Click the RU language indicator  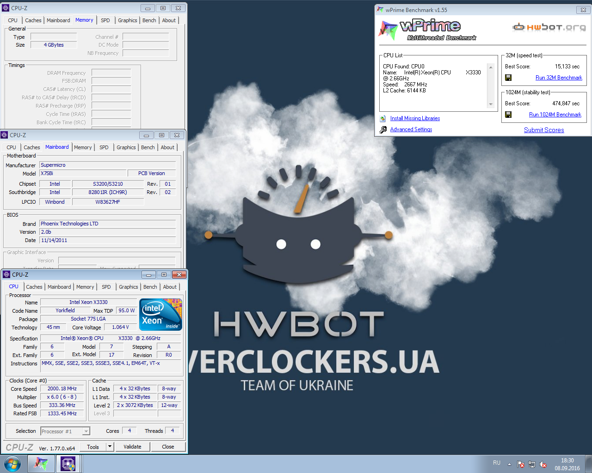pyautogui.click(x=497, y=463)
